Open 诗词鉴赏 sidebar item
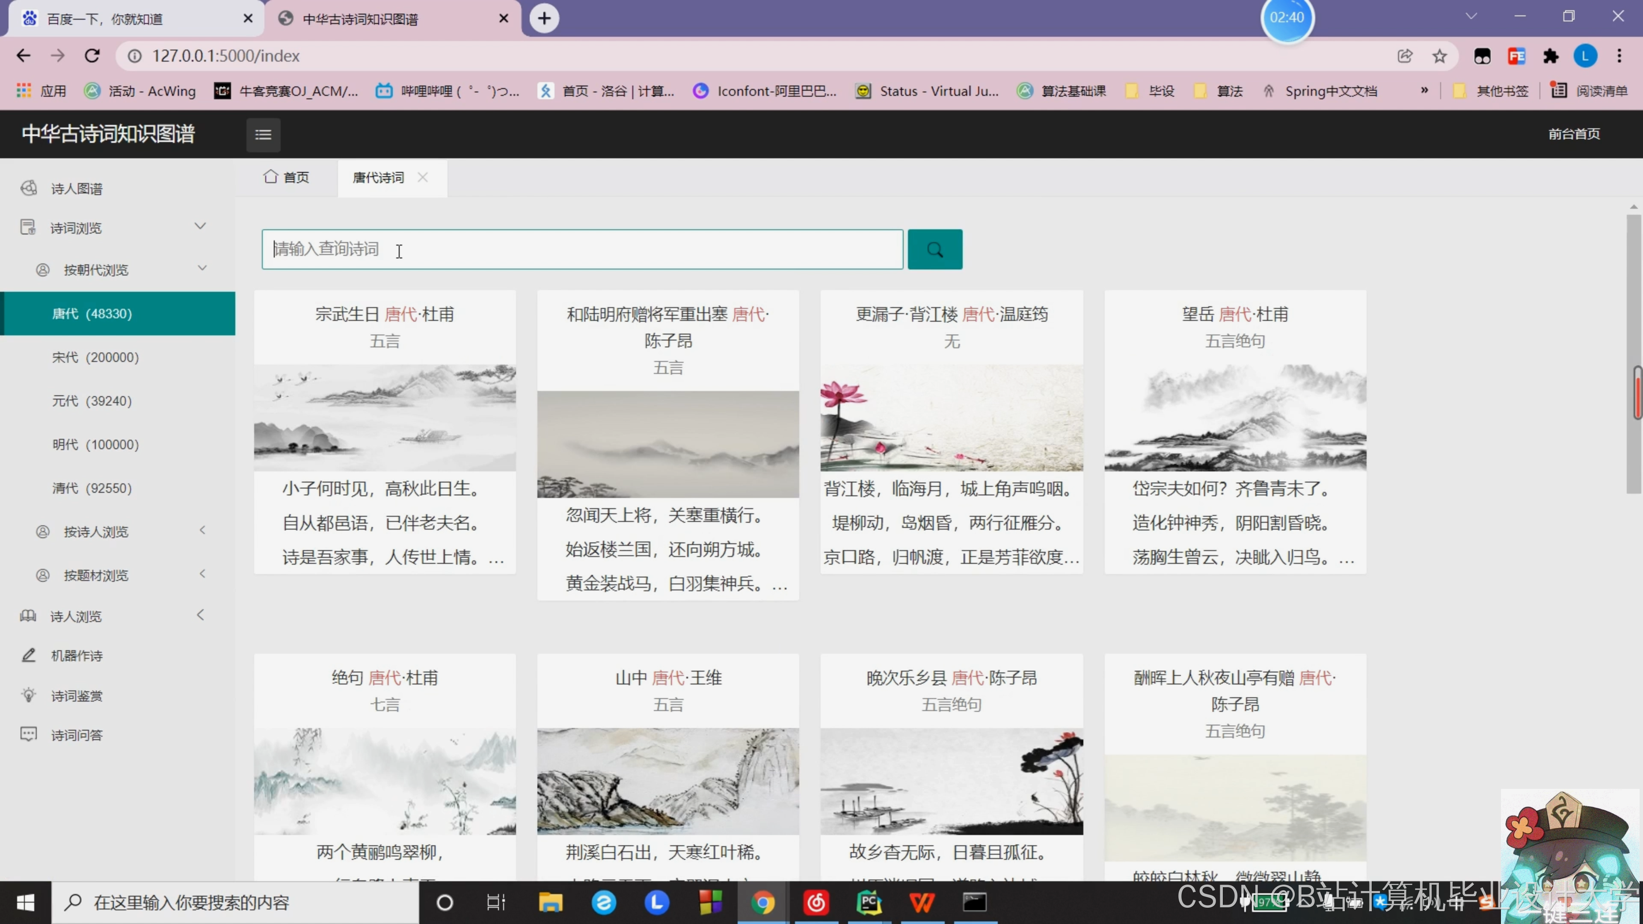This screenshot has height=924, width=1643. [x=77, y=696]
